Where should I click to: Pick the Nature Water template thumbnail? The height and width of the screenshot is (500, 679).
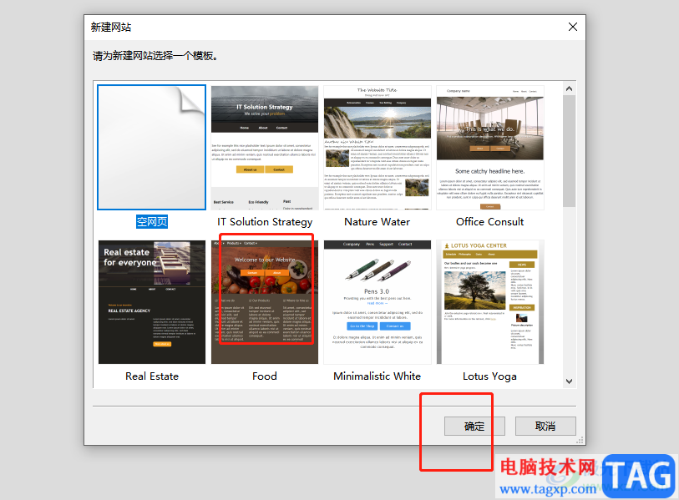378,148
